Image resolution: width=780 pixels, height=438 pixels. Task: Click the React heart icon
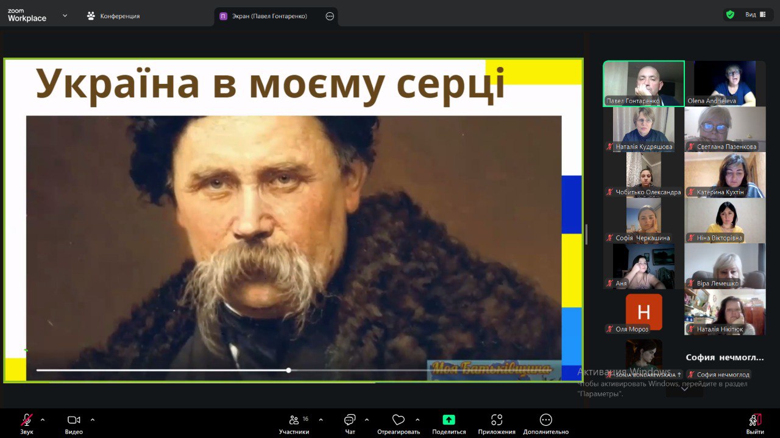pos(399,420)
